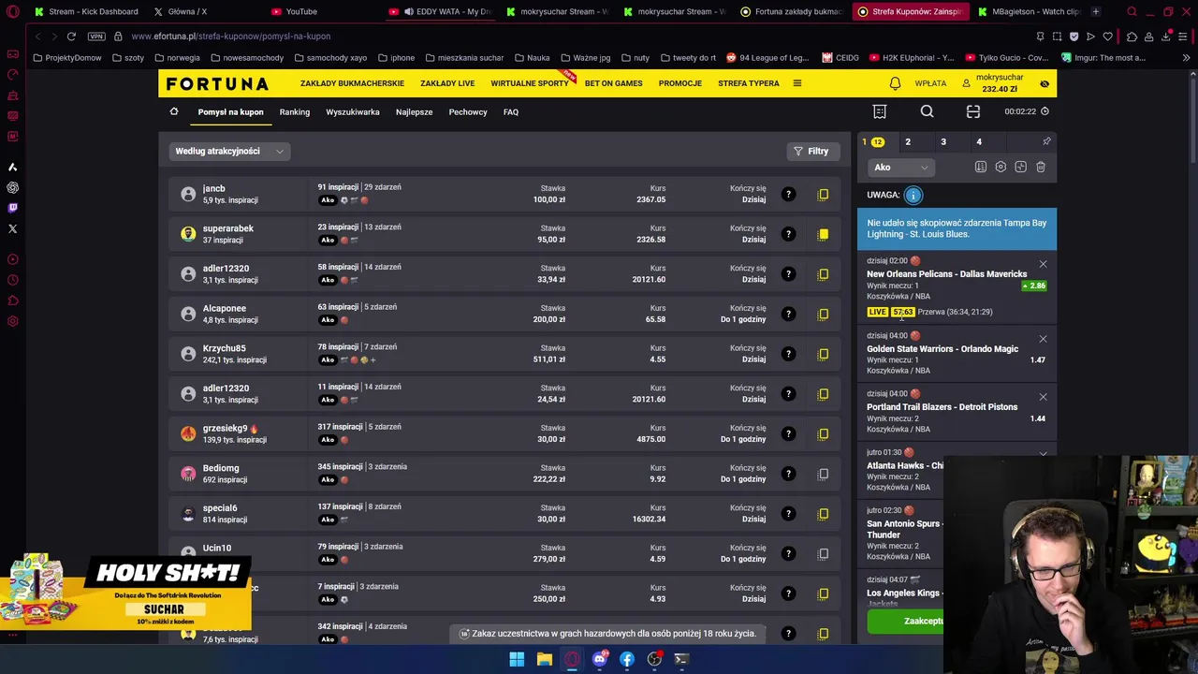The image size is (1198, 674).
Task: Open question mark details for jancb row
Action: point(788,194)
